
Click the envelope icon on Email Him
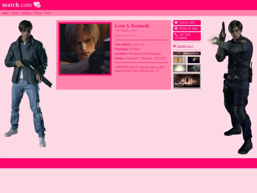pos(176,22)
